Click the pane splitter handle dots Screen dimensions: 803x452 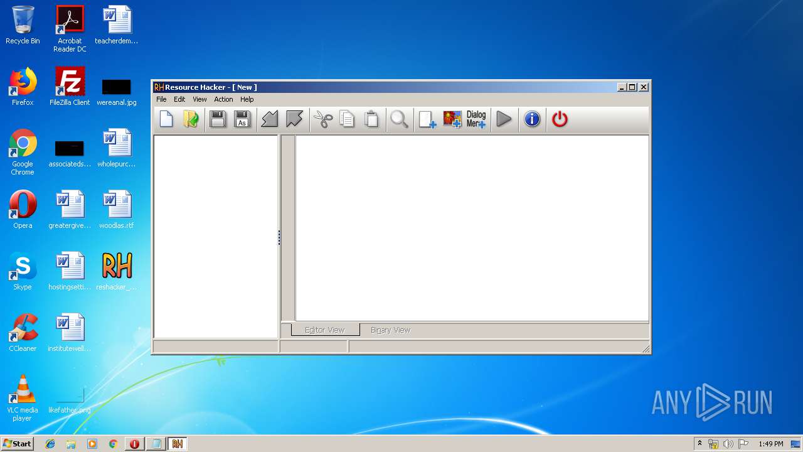coord(279,237)
